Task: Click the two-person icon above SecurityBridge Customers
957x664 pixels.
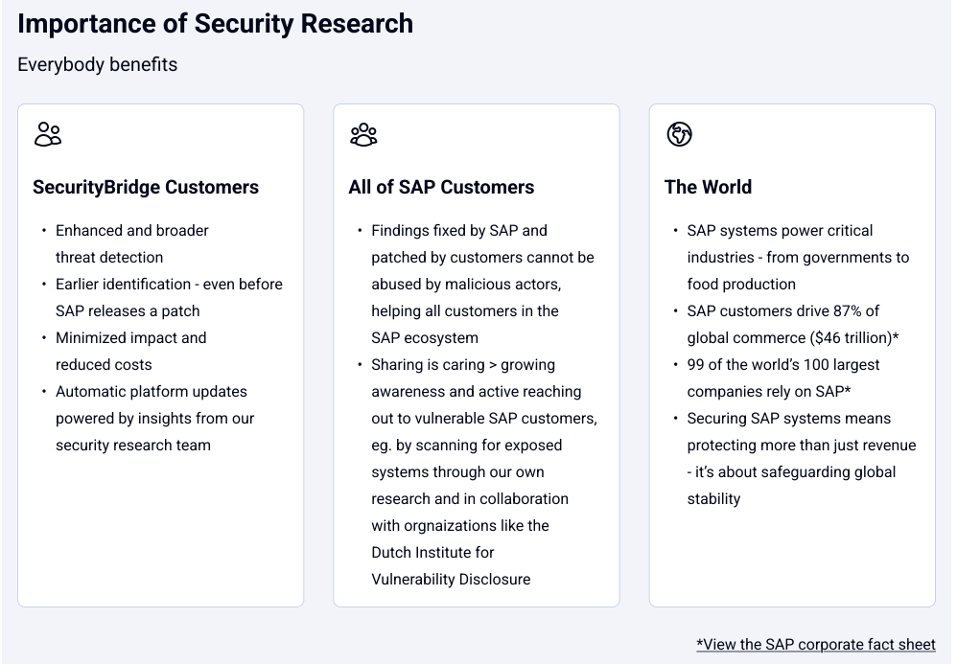Action: [x=48, y=134]
